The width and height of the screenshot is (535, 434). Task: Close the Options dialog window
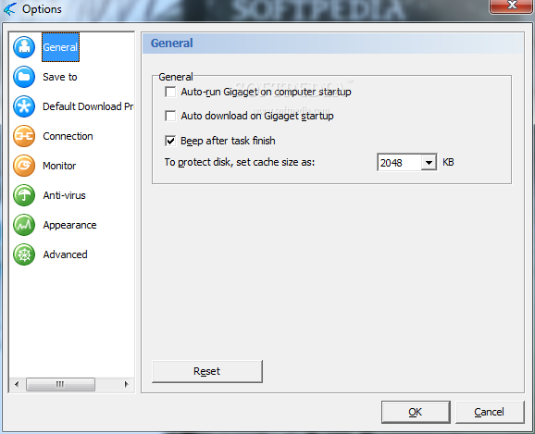[511, 6]
